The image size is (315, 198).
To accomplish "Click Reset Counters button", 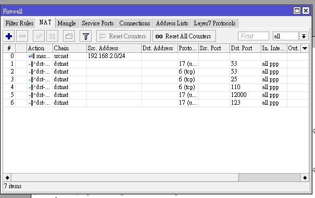I will coord(123,36).
